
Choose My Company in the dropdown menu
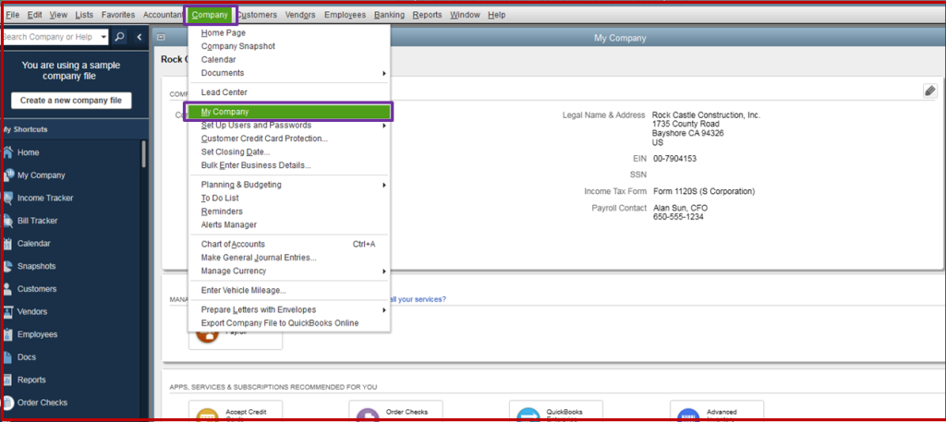(x=289, y=112)
